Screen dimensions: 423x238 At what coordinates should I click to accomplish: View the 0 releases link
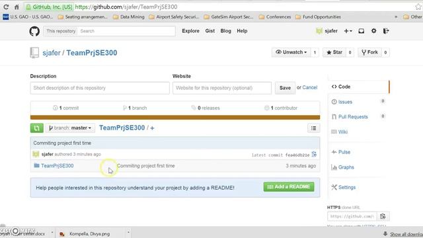point(206,108)
